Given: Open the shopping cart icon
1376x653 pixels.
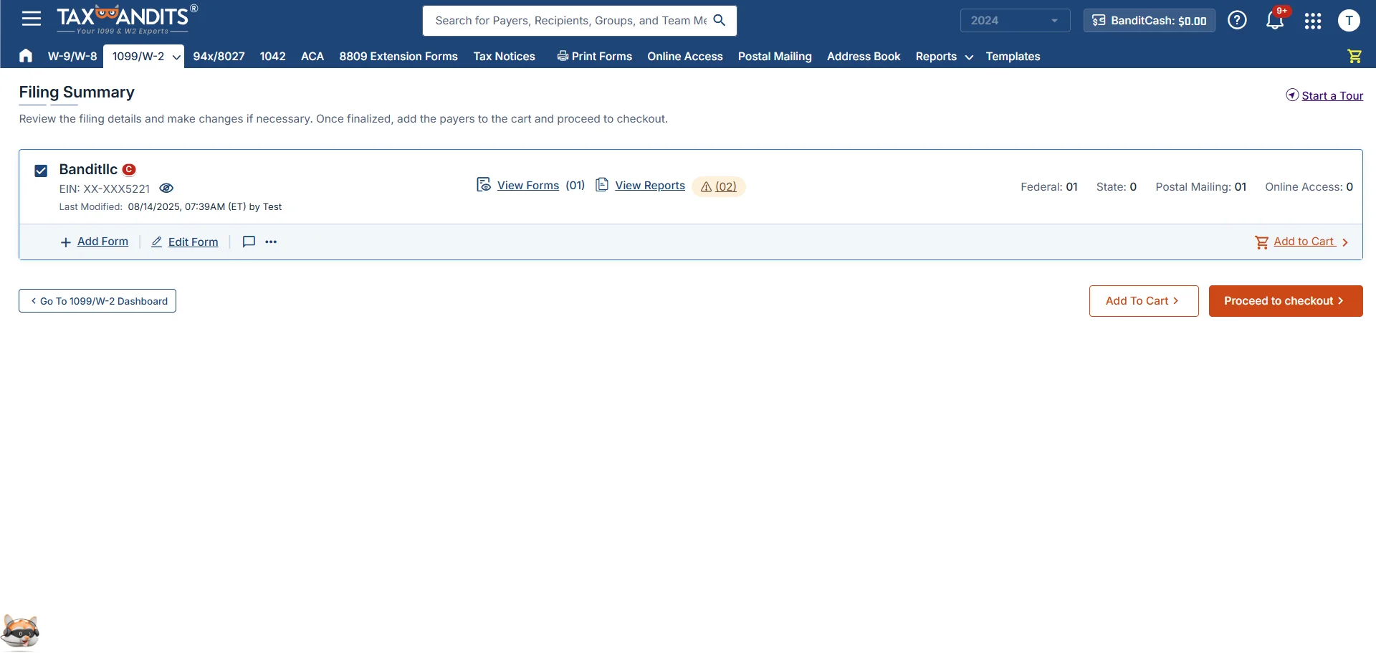Looking at the screenshot, I should 1354,56.
